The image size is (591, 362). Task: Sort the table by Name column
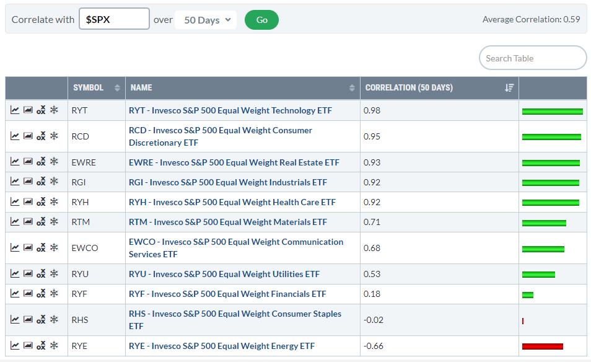tap(242, 88)
